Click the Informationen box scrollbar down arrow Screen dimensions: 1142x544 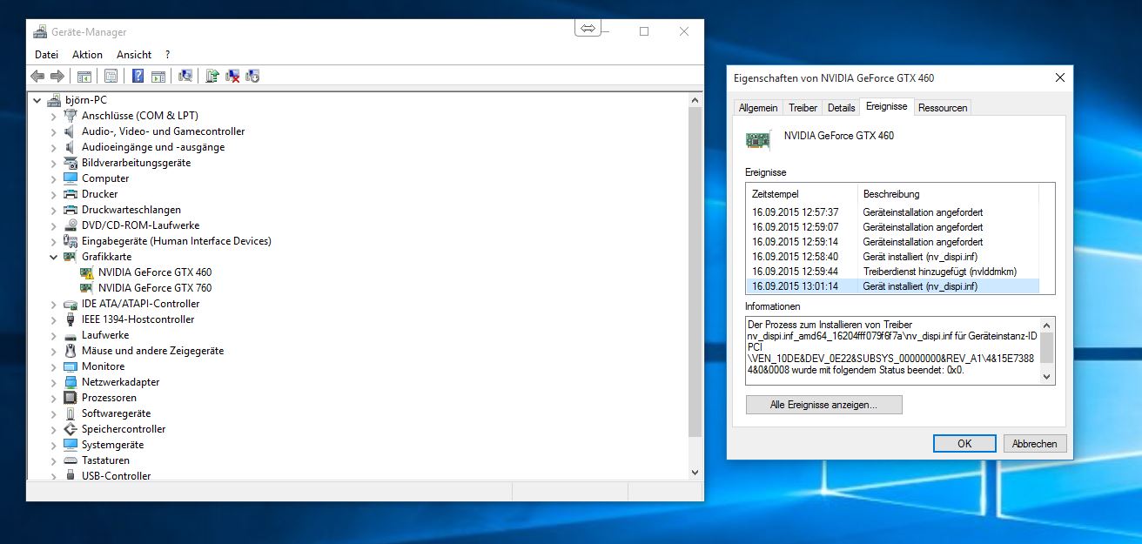1047,377
